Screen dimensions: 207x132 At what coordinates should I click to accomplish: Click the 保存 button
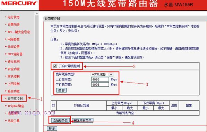pos(61,91)
